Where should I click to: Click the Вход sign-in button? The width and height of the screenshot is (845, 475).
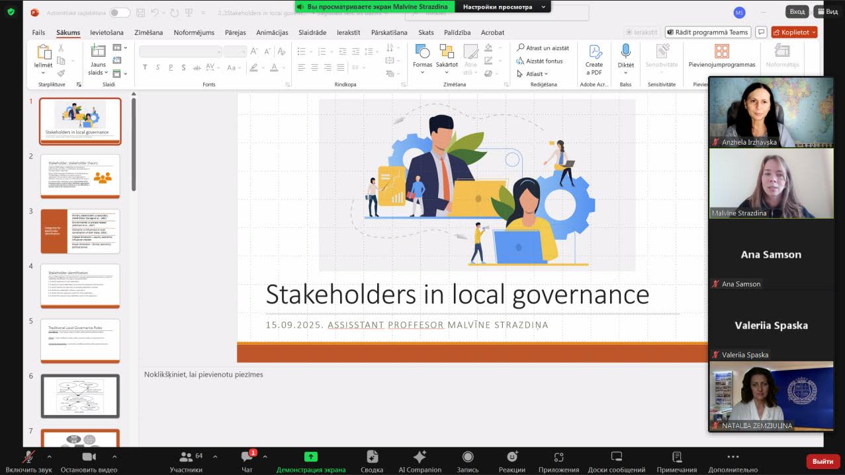click(797, 11)
